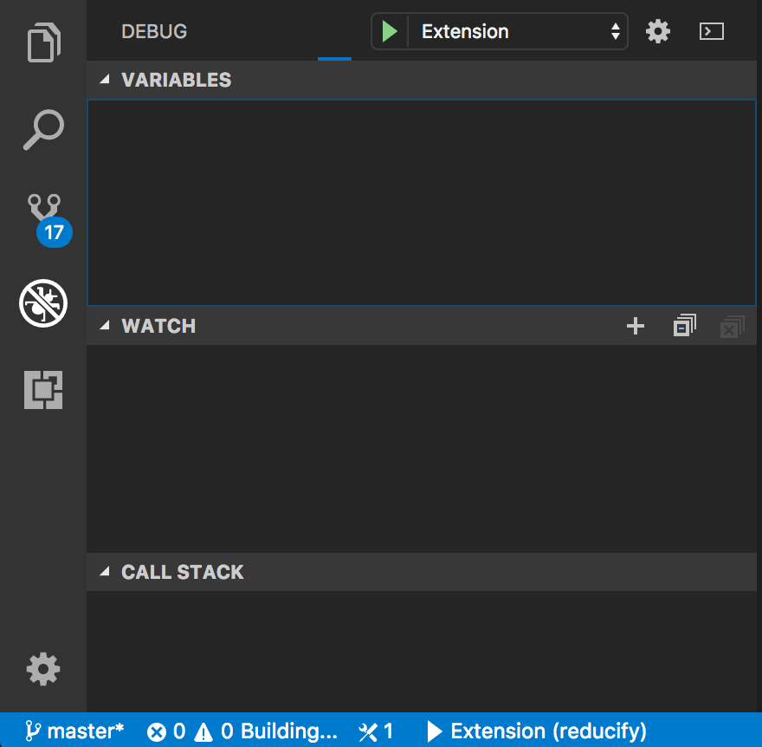Collapse all watch expressions

coord(683,326)
